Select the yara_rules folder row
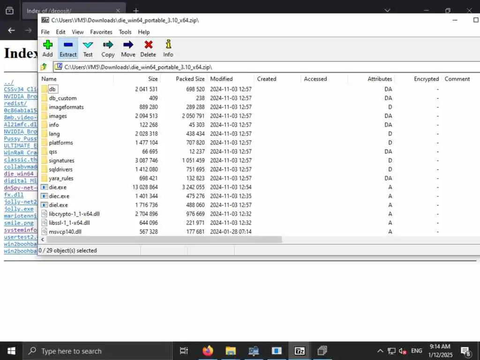This screenshot has height=360, width=480. pos(260,178)
